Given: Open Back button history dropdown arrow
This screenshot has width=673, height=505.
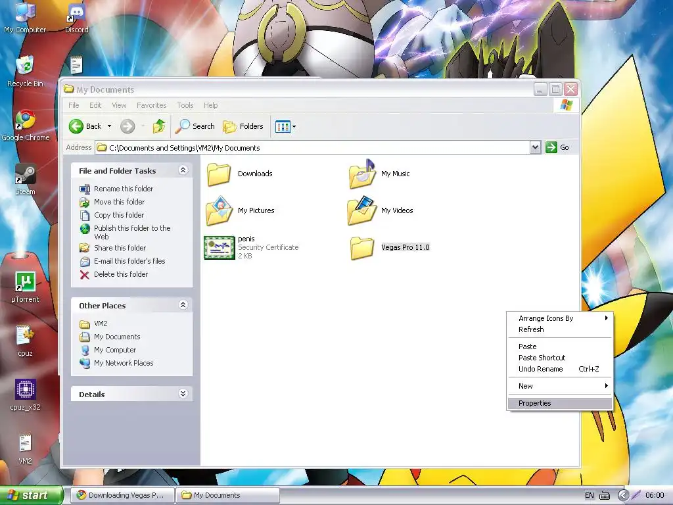Looking at the screenshot, I should tap(110, 126).
